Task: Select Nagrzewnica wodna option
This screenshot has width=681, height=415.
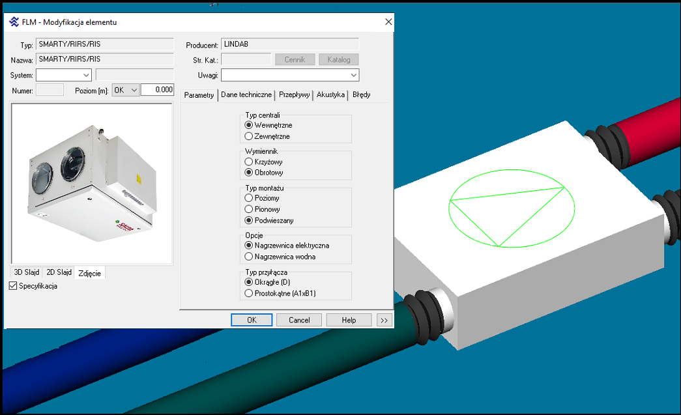Action: (248, 257)
